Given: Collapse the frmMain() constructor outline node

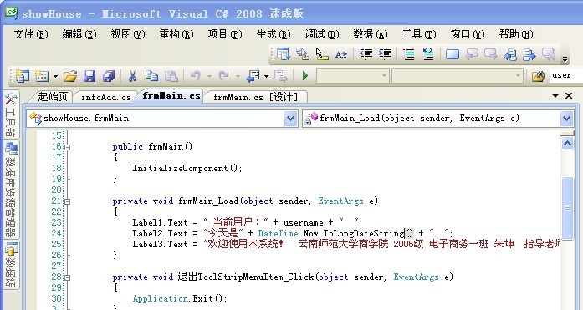Looking at the screenshot, I should tap(68, 147).
